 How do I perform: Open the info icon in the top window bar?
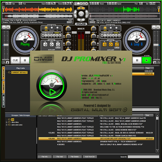(84, 4)
